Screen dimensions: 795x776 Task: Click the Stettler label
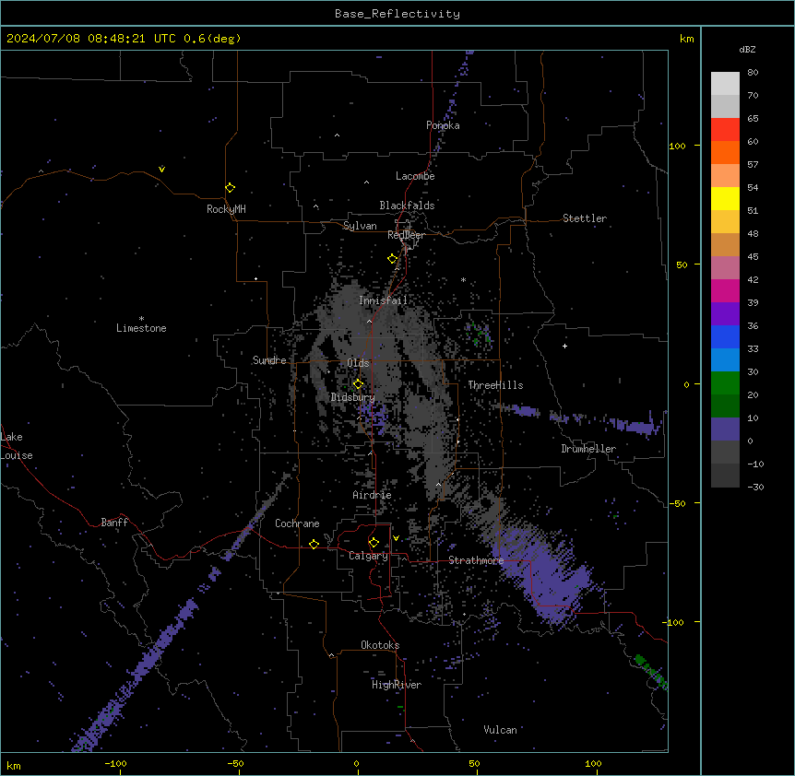[585, 218]
